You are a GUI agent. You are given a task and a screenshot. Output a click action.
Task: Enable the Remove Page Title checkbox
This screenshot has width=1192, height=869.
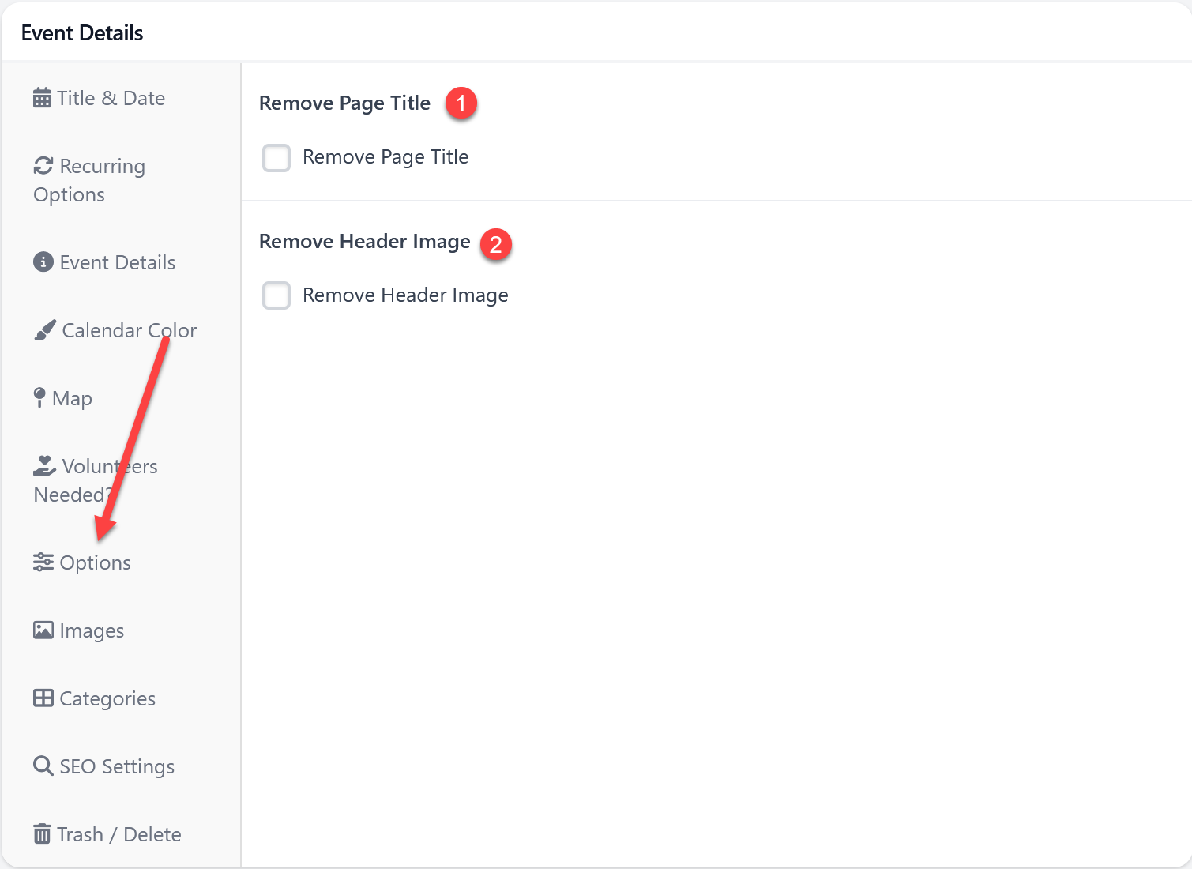[276, 158]
